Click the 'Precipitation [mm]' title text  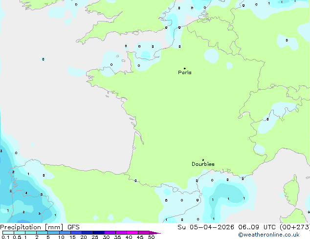tap(32, 227)
